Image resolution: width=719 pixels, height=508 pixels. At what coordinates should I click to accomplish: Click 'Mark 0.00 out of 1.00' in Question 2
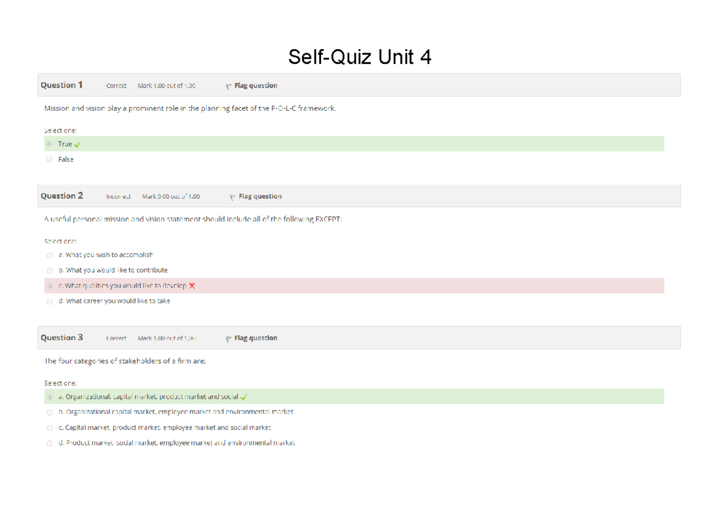coord(170,196)
